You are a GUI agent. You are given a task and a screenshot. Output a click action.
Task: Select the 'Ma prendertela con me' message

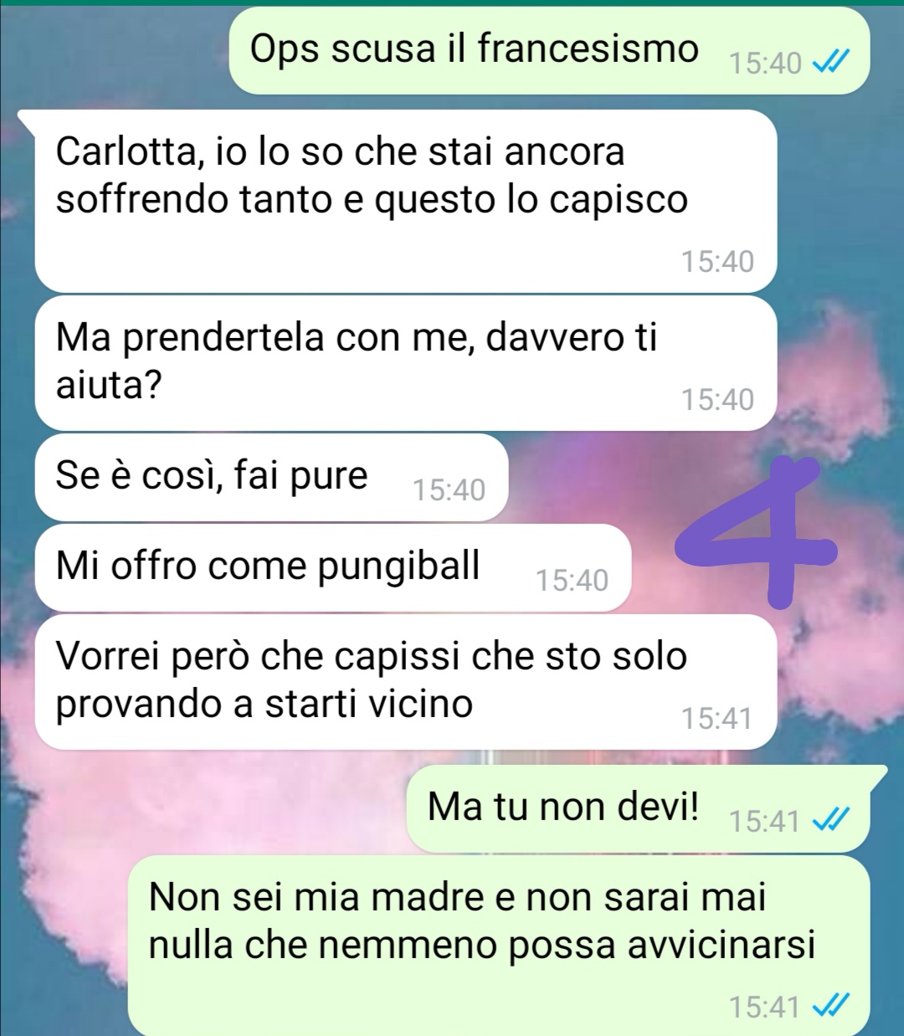(x=406, y=363)
